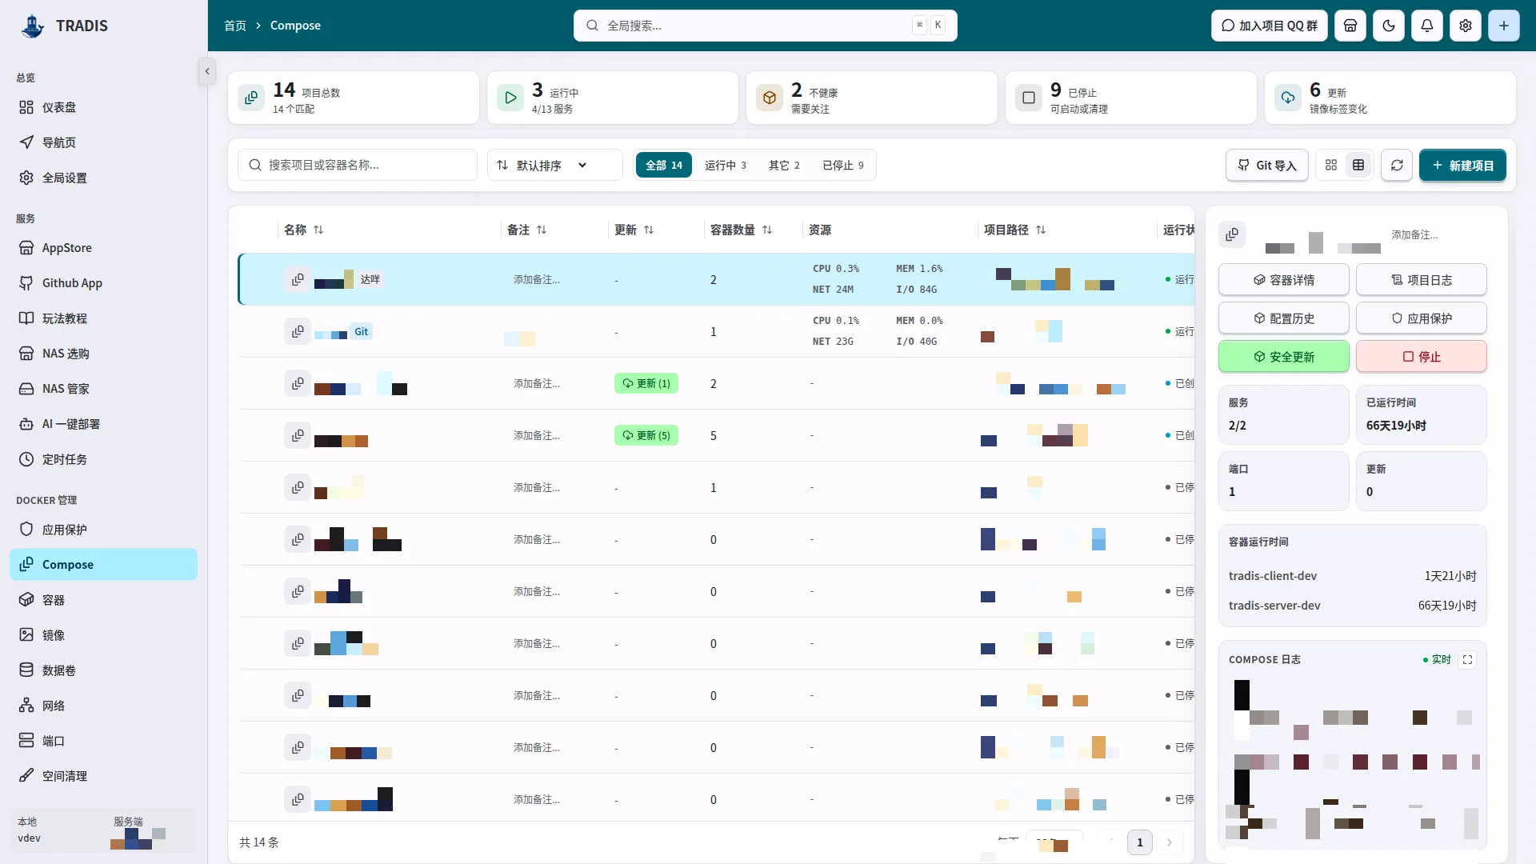Open Github App in the sidebar
1536x864 pixels.
[x=104, y=283]
